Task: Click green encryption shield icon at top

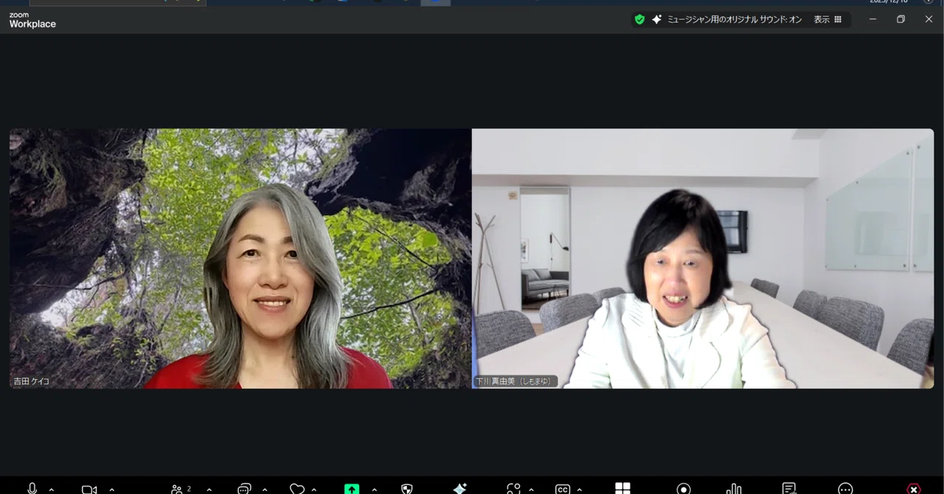Action: click(x=639, y=19)
